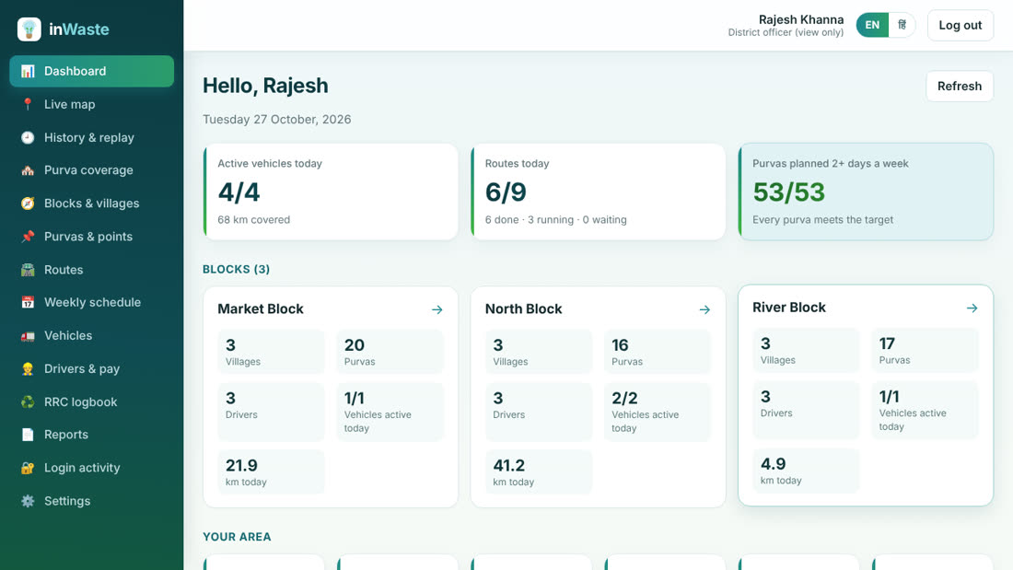Open RRC logbook page
1013x570 pixels.
92,402
